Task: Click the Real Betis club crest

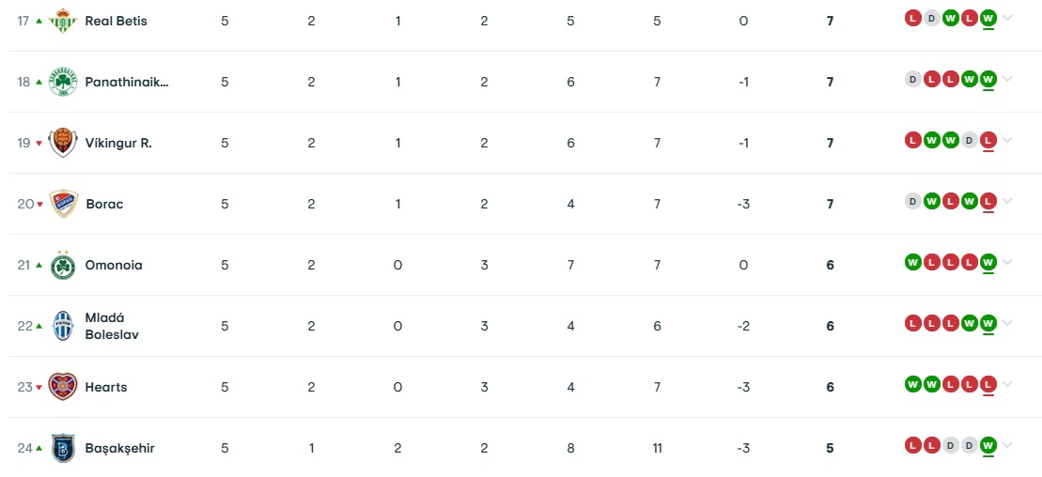Action: pyautogui.click(x=63, y=21)
